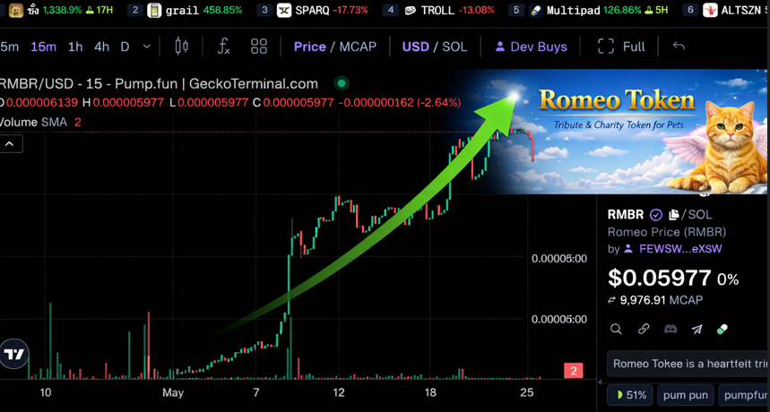The width and height of the screenshot is (770, 412).
Task: Copy RMBR contract address icon
Action: pos(674,214)
